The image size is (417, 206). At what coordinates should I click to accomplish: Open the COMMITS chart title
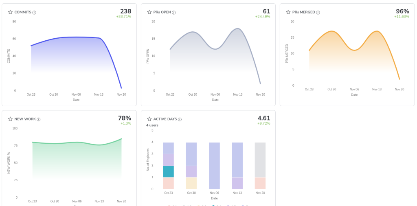click(x=23, y=12)
